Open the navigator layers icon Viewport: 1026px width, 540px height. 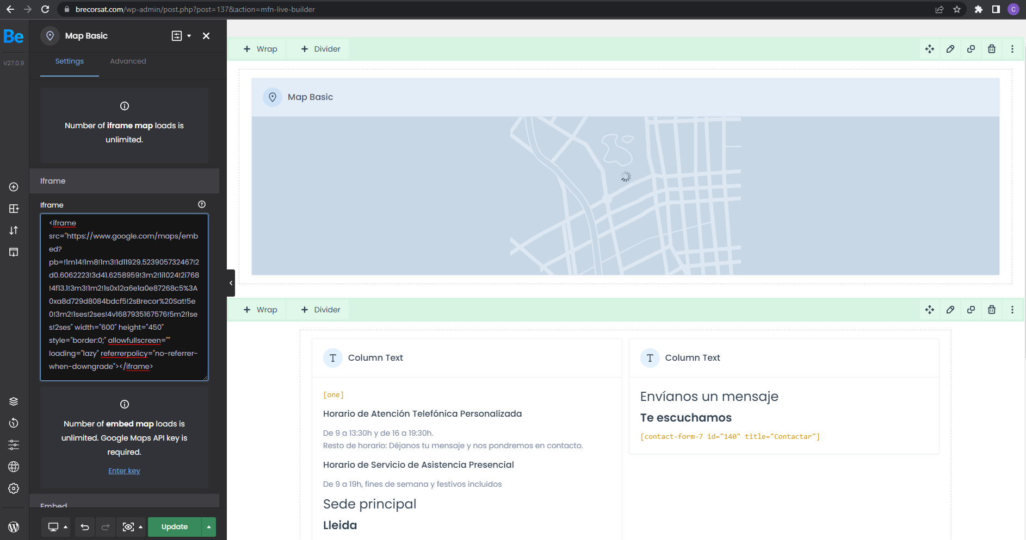pyautogui.click(x=14, y=401)
